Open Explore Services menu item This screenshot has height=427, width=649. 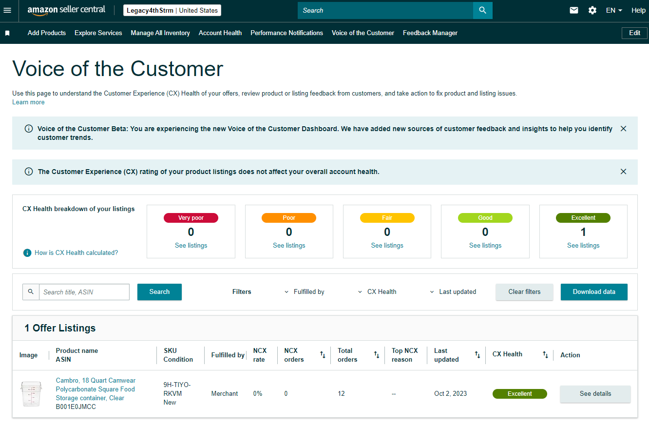pos(98,33)
